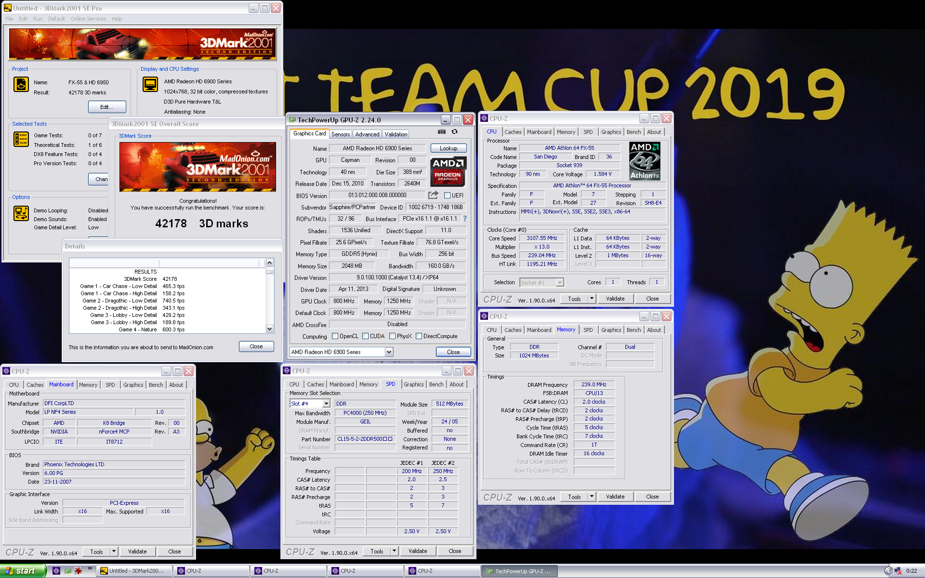Click the system clock showing 0:22

[912, 571]
